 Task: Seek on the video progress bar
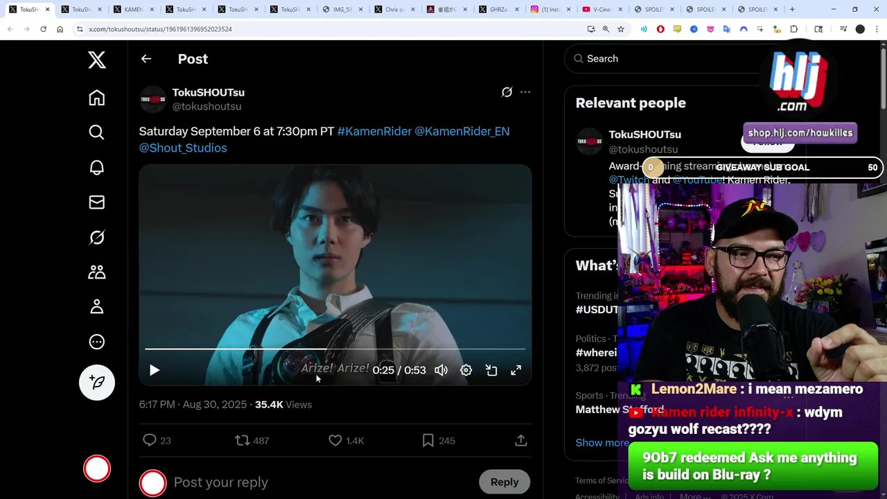tap(335, 349)
